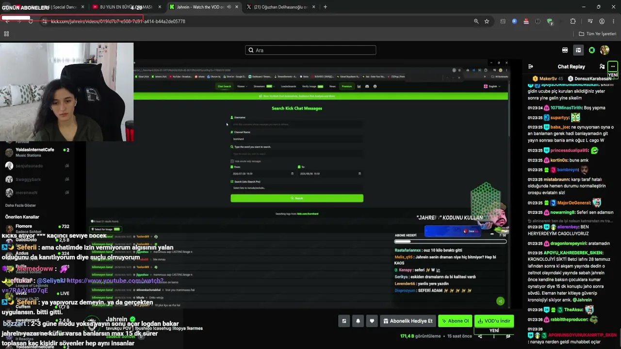This screenshot has width=621, height=349.
Task: Open chat users list icon
Action: click(x=602, y=66)
